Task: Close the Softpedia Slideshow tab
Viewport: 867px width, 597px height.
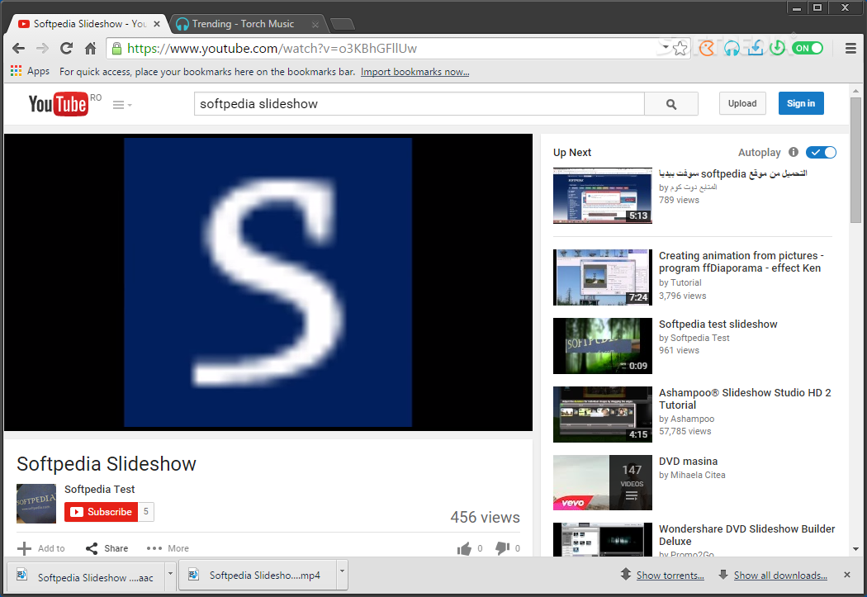Action: pos(157,24)
